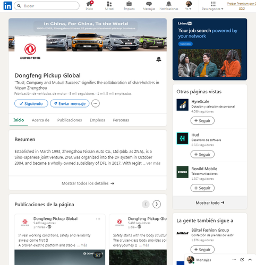
Task: Expand 1 día post text with más
Action: (146, 245)
